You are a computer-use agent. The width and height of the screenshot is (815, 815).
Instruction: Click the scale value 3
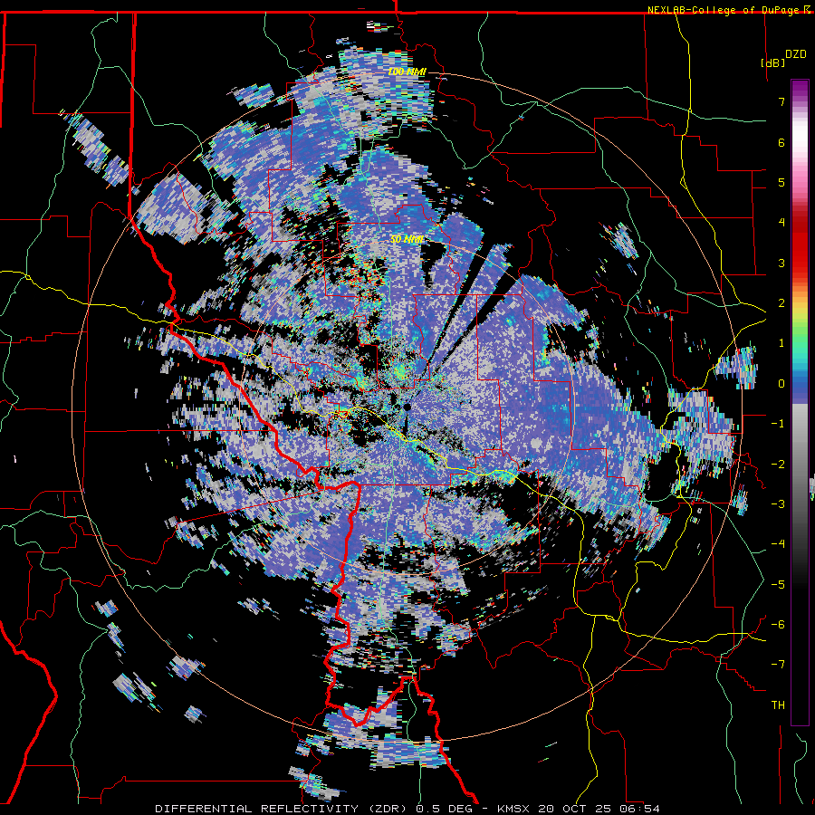tap(781, 263)
